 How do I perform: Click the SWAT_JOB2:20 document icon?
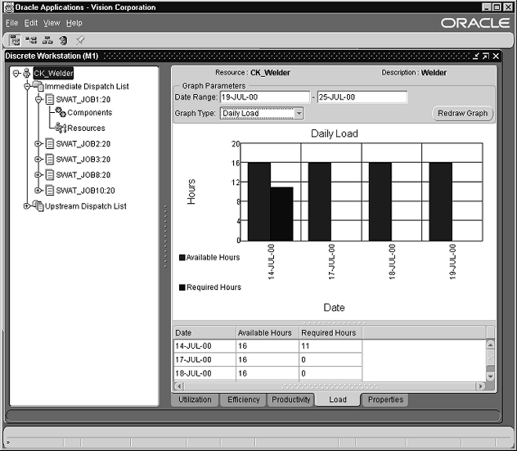pos(49,144)
